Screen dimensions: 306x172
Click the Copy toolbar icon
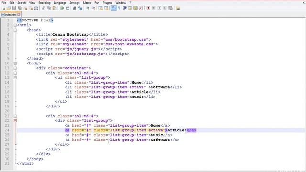(x=49, y=8)
